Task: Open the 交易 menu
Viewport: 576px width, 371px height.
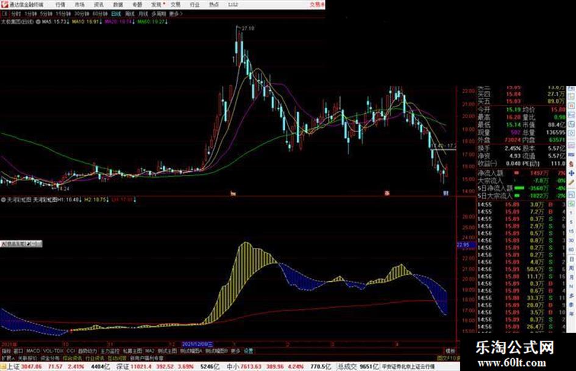Action: (175, 5)
